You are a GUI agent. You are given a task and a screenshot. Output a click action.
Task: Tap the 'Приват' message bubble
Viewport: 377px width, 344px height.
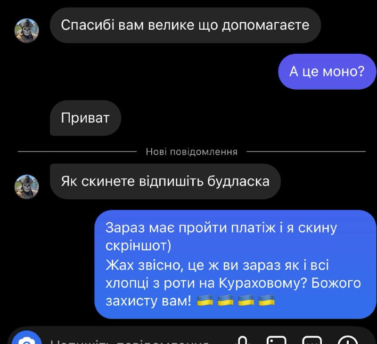point(85,118)
